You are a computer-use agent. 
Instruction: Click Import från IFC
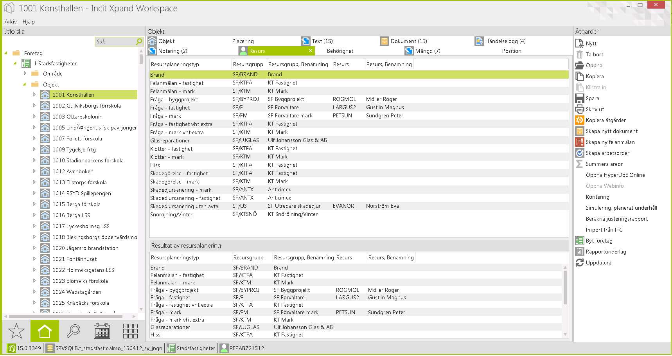[x=604, y=230]
